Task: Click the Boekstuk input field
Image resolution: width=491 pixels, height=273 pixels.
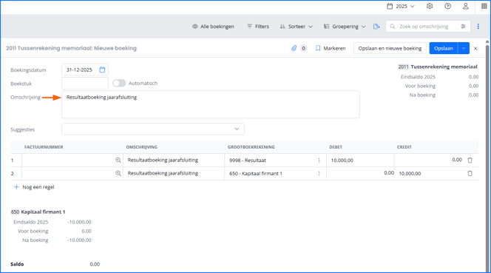Action: [85, 84]
